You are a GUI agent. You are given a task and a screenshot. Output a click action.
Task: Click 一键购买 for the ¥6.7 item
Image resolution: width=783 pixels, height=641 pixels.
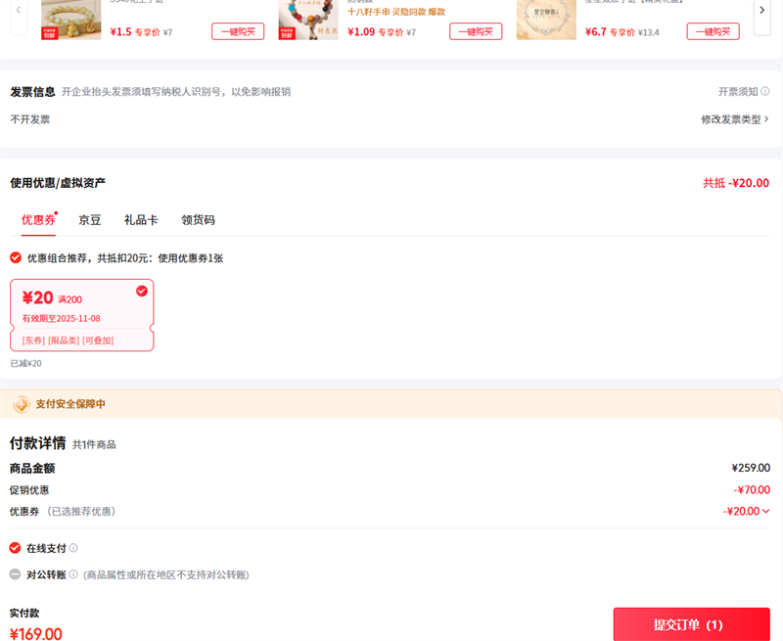pos(713,31)
